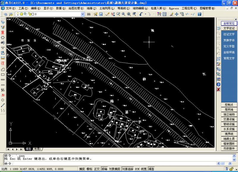Open the 交通设施 category button
The height and width of the screenshot is (172, 238).
click(x=229, y=119)
